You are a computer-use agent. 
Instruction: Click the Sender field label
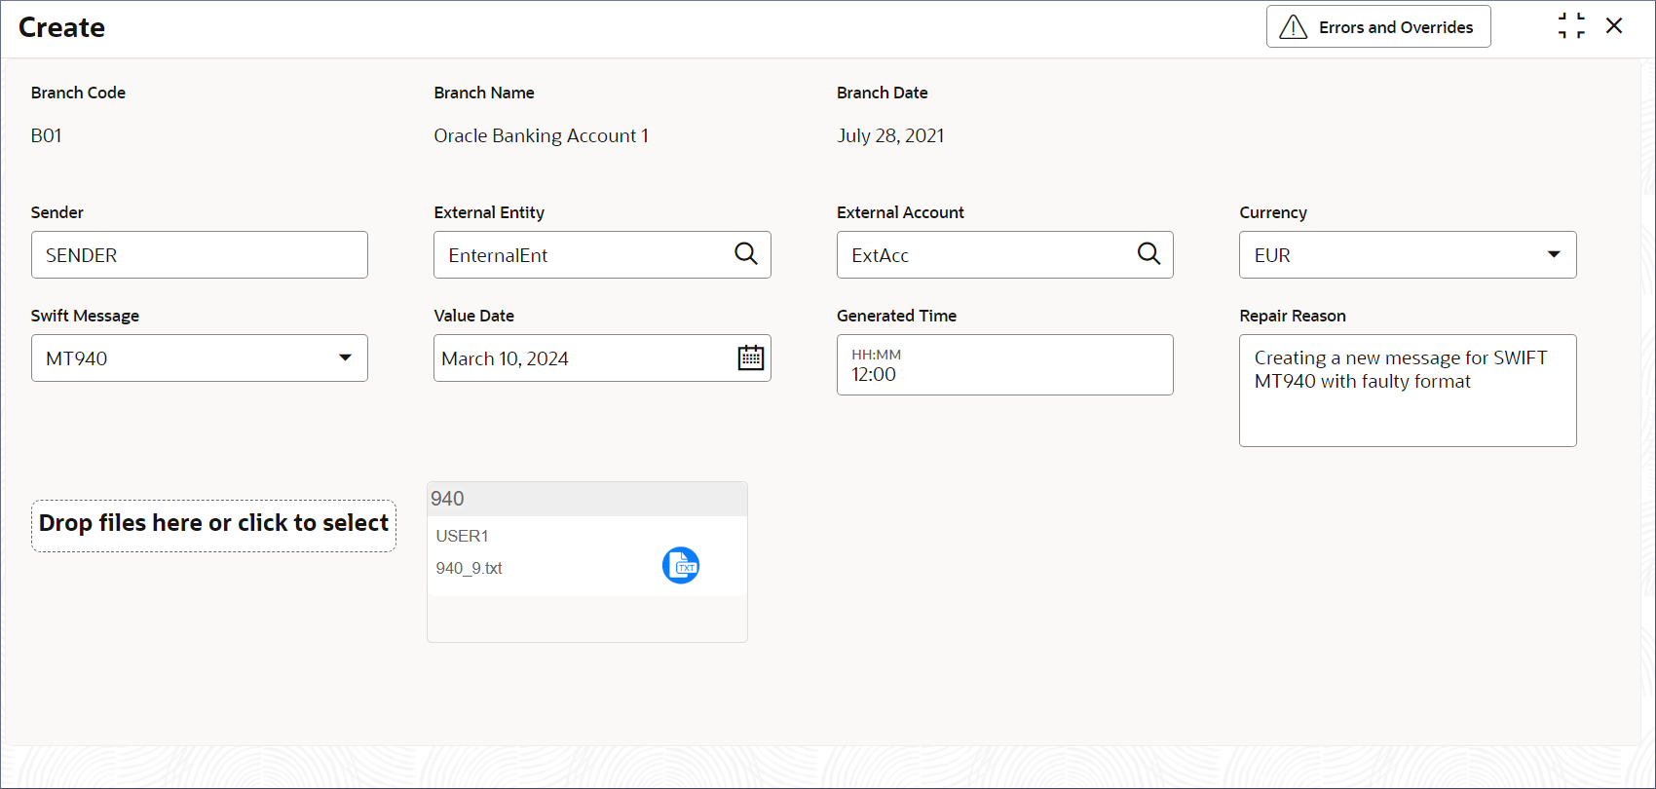[57, 212]
